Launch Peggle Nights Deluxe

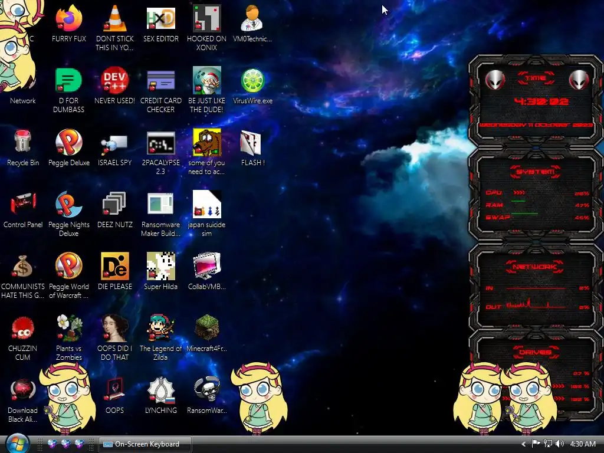point(68,204)
